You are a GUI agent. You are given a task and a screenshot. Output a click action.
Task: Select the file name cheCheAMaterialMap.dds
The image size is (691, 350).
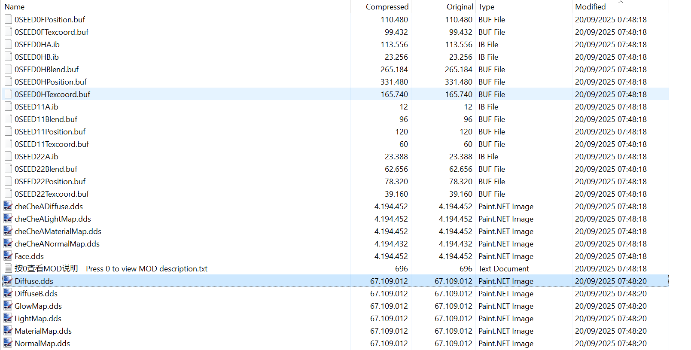click(x=58, y=231)
